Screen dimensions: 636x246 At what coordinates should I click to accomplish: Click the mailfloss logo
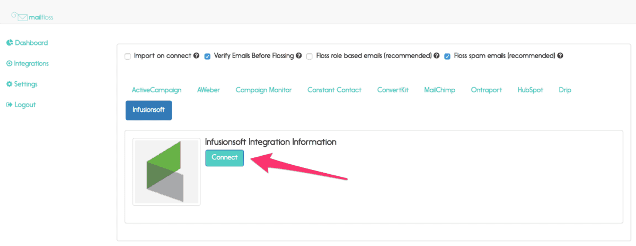[x=32, y=16]
